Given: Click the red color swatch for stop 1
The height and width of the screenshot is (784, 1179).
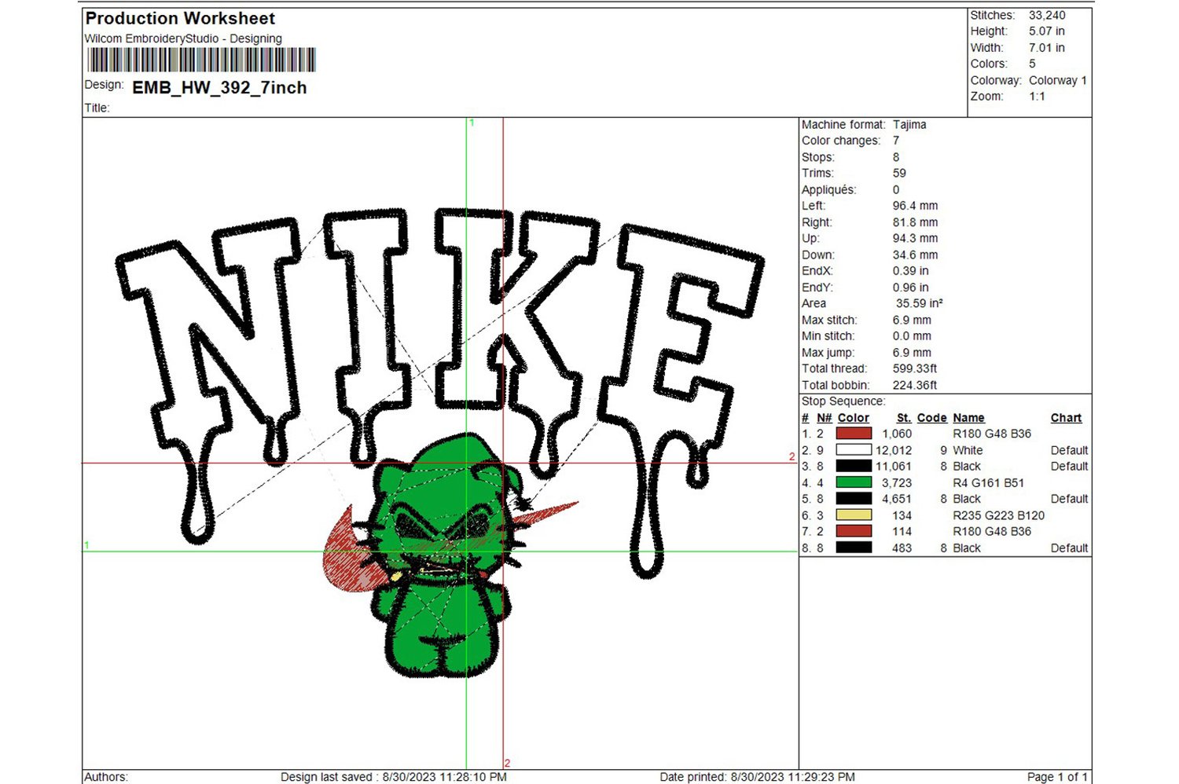Looking at the screenshot, I should point(854,434).
